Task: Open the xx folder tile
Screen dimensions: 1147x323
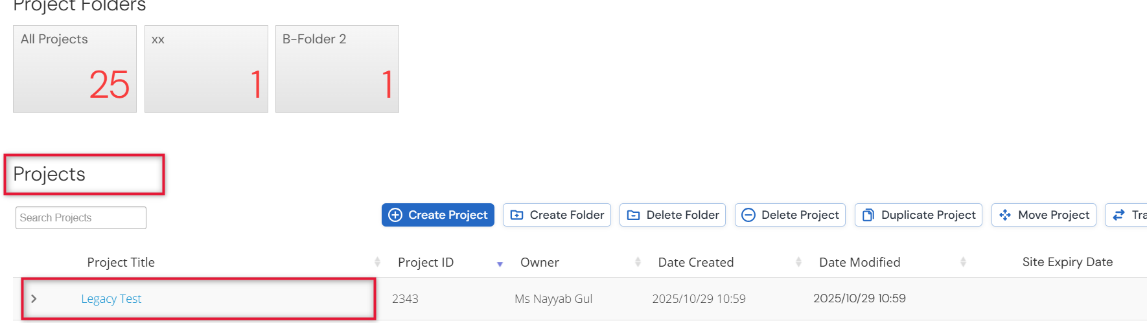Action: click(206, 69)
